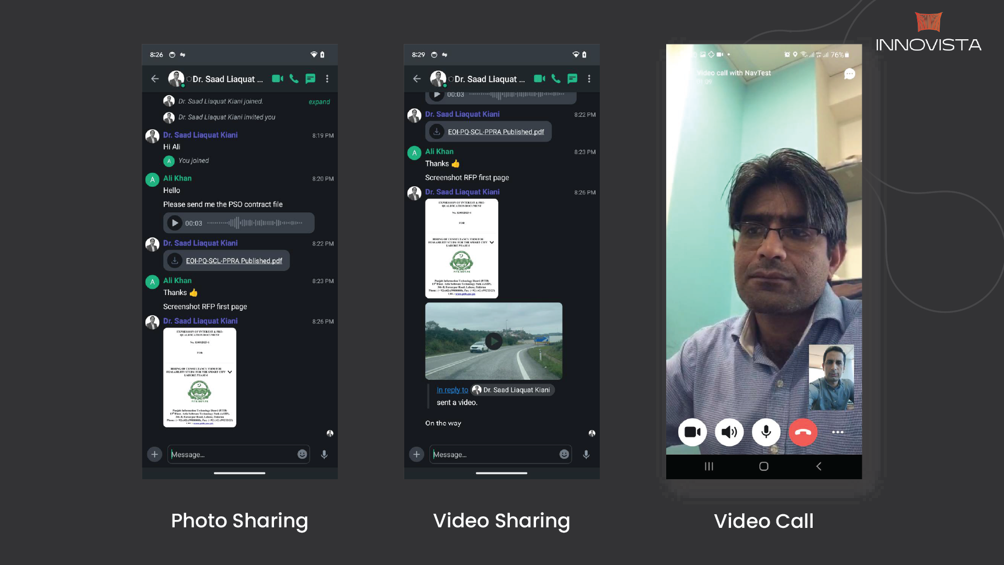
Task: Seek voice message waveform in Photo Sharing chat
Action: tap(255, 223)
